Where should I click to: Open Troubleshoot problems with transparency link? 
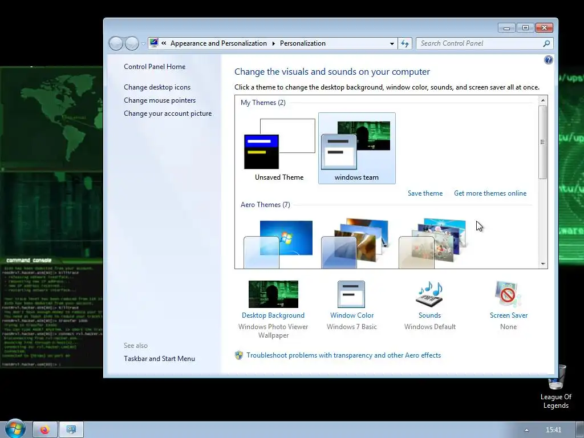tap(344, 355)
